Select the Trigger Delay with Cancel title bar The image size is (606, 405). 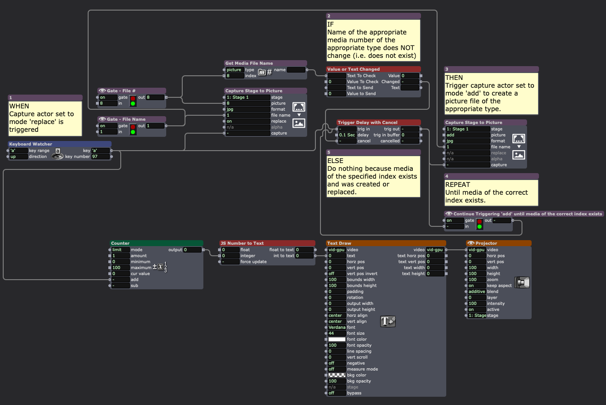coord(373,123)
